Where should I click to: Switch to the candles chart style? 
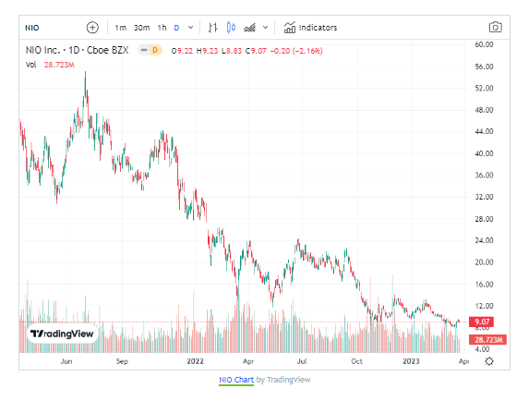click(x=231, y=28)
